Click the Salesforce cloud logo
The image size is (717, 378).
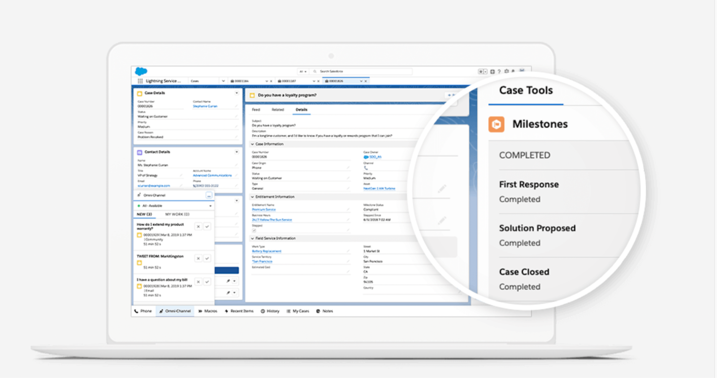coord(141,71)
